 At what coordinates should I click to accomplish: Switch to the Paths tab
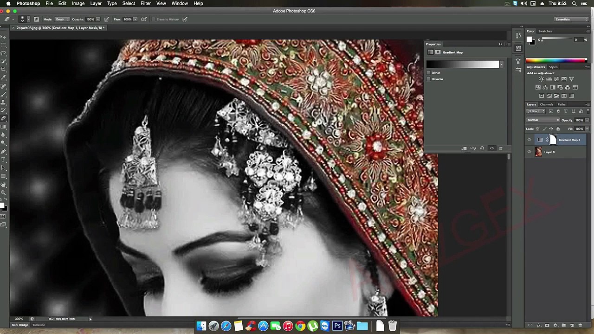(x=562, y=104)
